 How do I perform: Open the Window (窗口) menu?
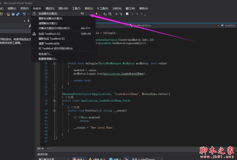[130, 9]
